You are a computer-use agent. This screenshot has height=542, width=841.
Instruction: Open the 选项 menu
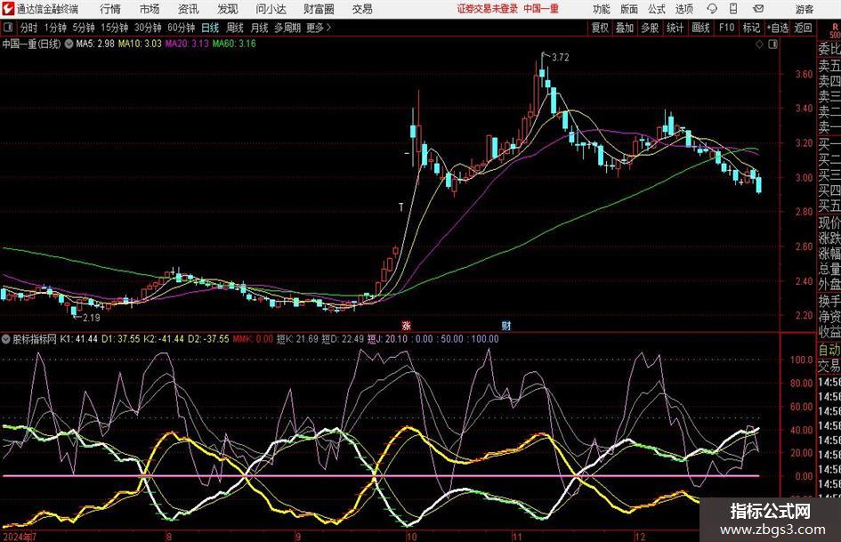[x=683, y=9]
